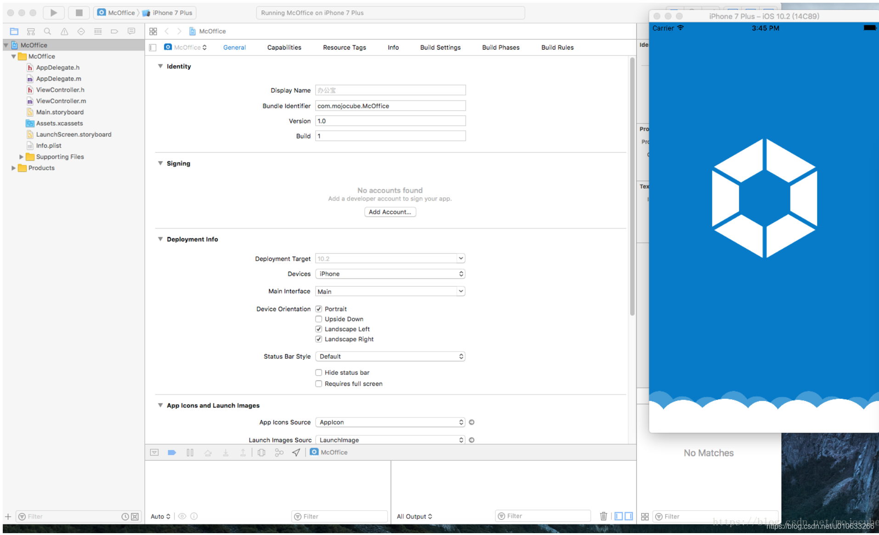Stop the running app
Viewport: 879px width, 535px height.
79,13
